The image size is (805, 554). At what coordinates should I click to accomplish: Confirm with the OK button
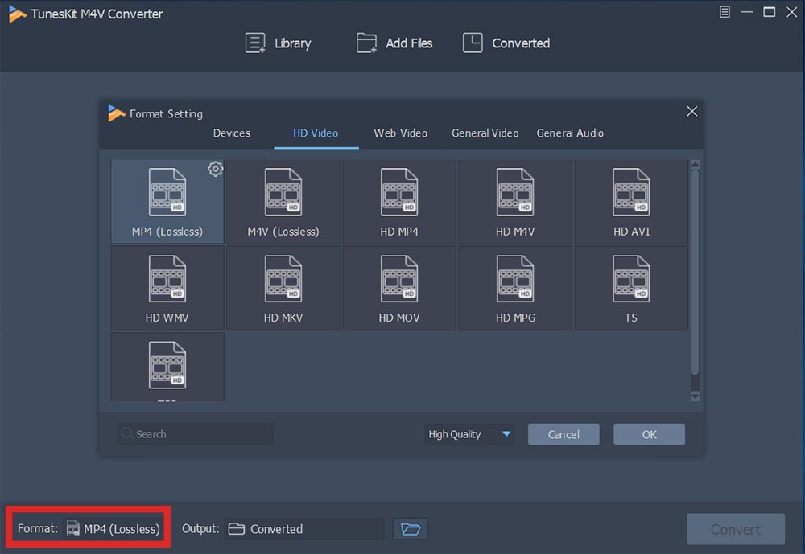pos(649,434)
